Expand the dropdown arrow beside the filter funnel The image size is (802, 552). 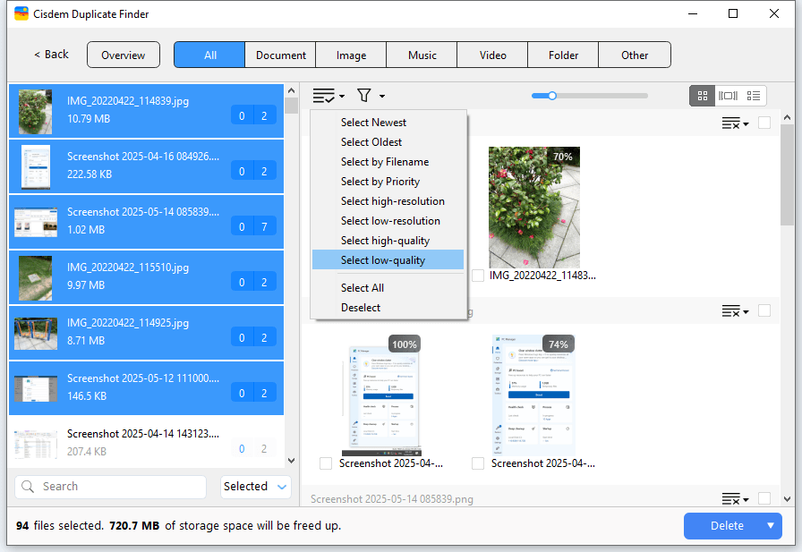(382, 97)
